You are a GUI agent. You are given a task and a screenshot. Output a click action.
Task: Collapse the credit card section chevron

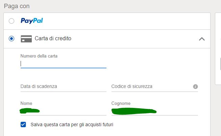202,39
